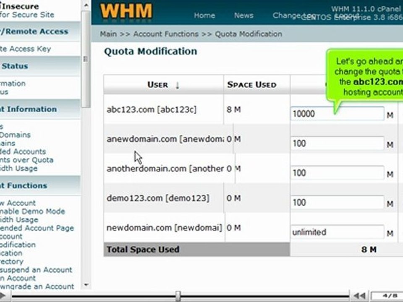
Task: Click the total 8 M value
Action: [369, 249]
